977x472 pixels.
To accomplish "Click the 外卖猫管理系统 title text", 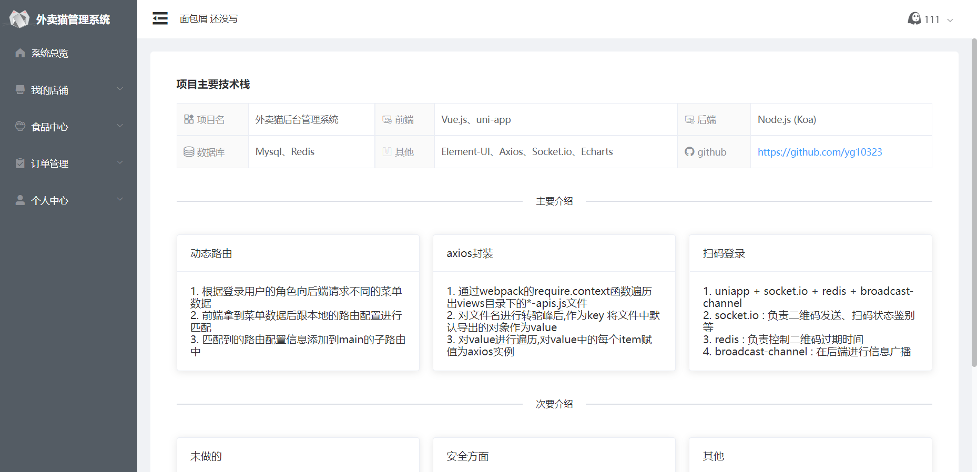I will 73,19.
